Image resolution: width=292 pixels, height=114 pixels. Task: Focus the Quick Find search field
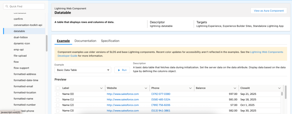coord(24,6)
